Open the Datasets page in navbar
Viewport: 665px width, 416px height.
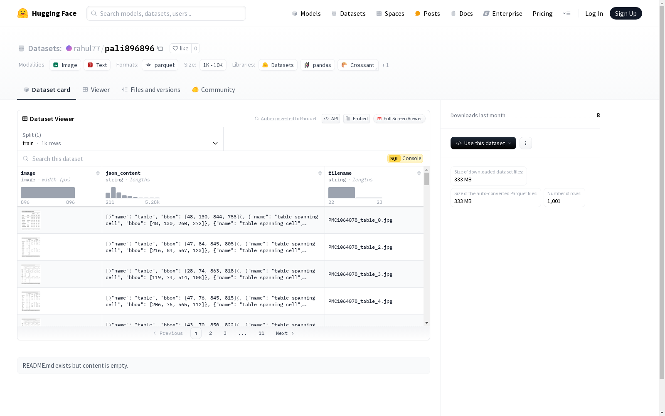coord(348,13)
